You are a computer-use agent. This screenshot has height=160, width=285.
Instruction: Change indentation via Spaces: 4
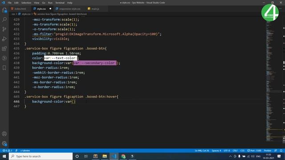coord(216,151)
